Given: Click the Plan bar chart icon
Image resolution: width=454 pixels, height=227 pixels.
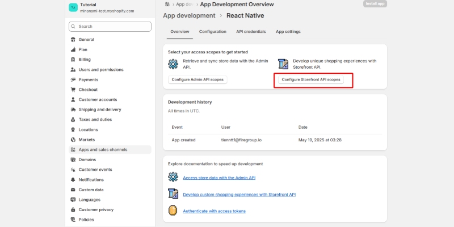Looking at the screenshot, I should 73,49.
